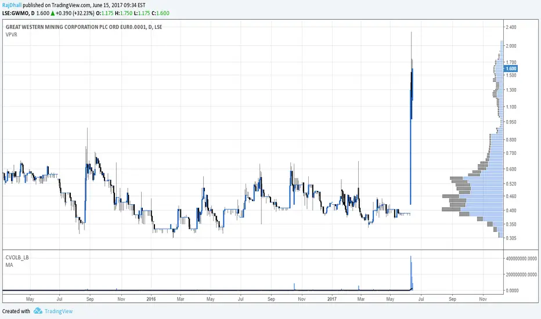Click the 0.950 price axis label

(511, 122)
